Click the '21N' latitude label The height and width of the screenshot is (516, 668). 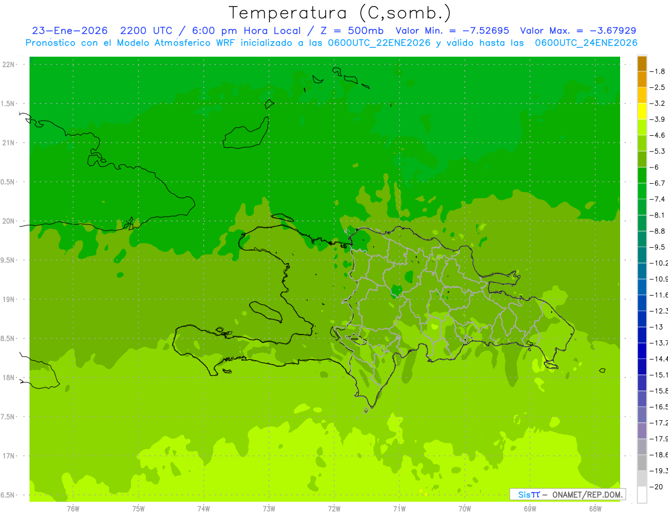[9, 143]
